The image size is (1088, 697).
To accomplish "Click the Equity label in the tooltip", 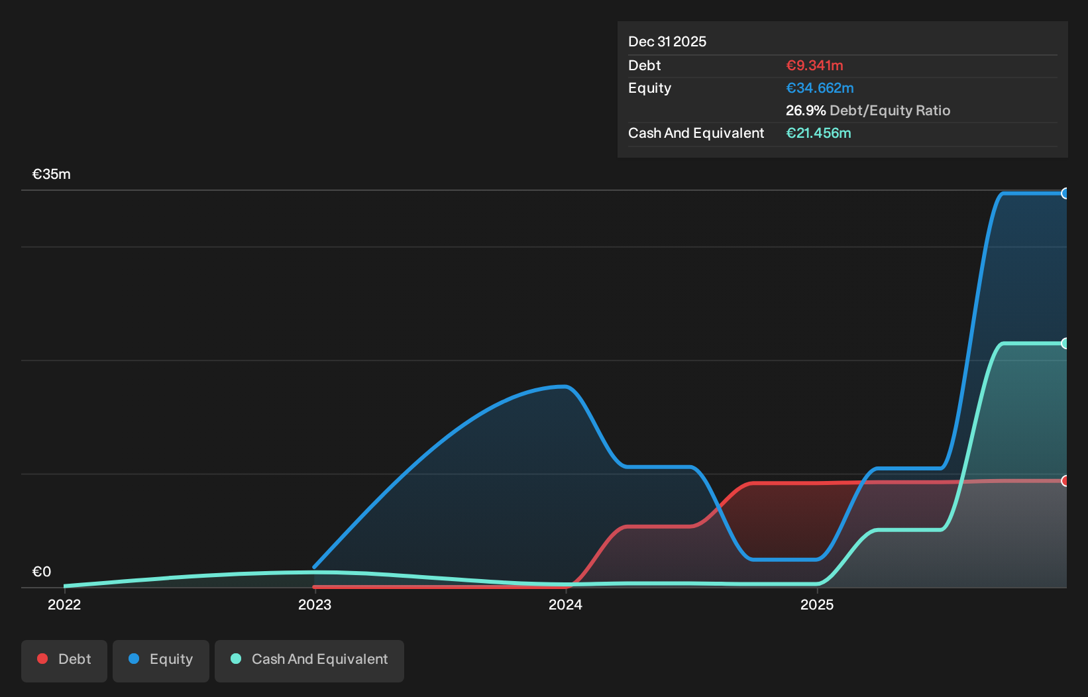I will [x=650, y=88].
